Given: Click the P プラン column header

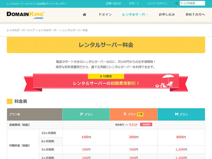Looking at the screenshot, I should point(86,114).
